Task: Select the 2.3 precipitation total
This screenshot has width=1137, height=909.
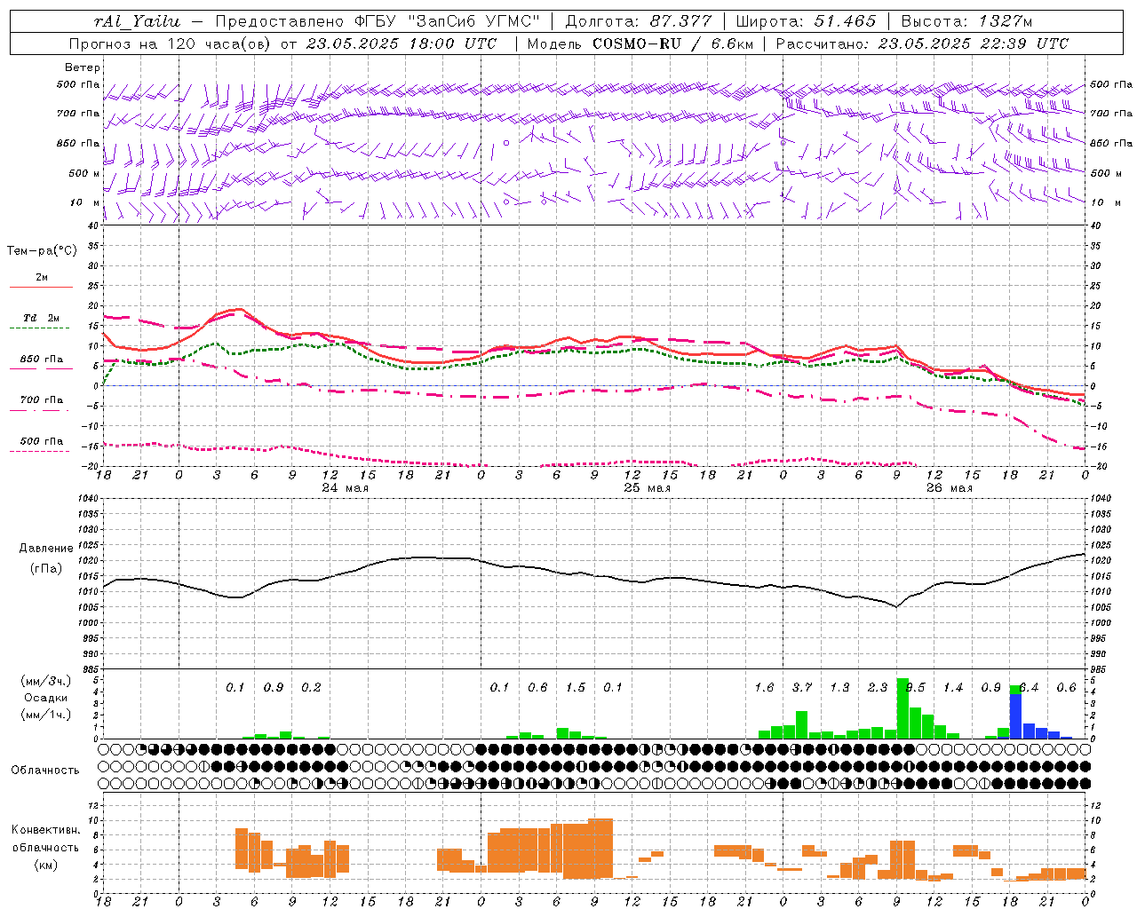Action: pyautogui.click(x=878, y=688)
